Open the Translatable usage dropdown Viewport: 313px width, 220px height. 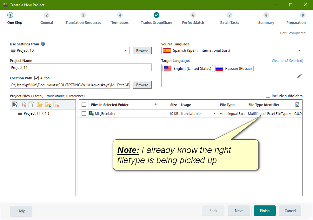(214, 114)
